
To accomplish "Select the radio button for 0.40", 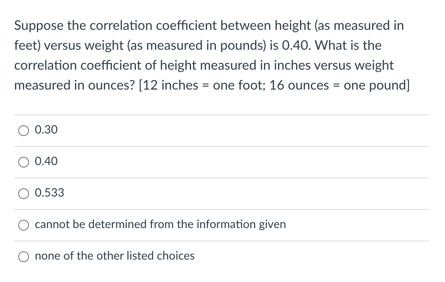I will (24, 162).
